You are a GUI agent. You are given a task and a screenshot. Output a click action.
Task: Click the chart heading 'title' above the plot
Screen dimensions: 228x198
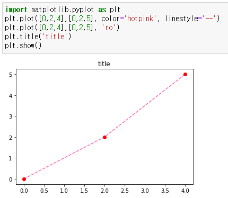point(104,64)
